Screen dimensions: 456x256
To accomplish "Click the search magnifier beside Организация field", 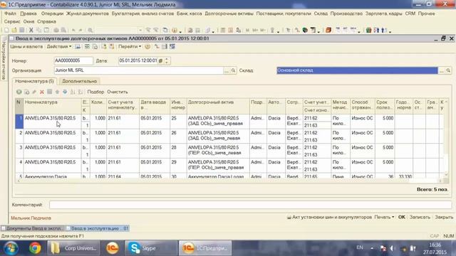I will click(x=233, y=70).
